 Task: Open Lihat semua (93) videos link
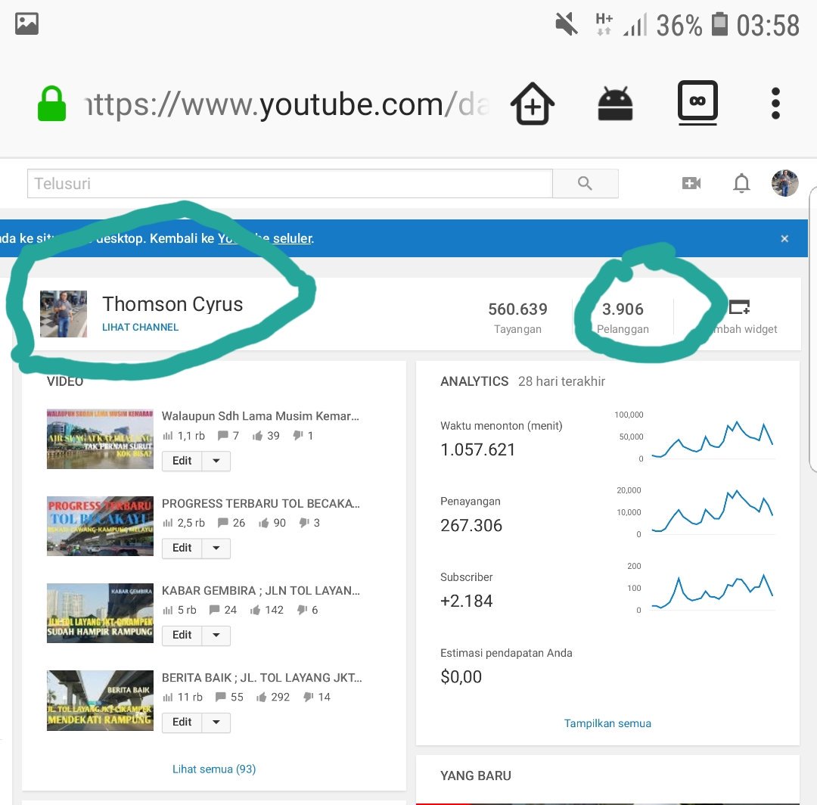[x=214, y=769]
